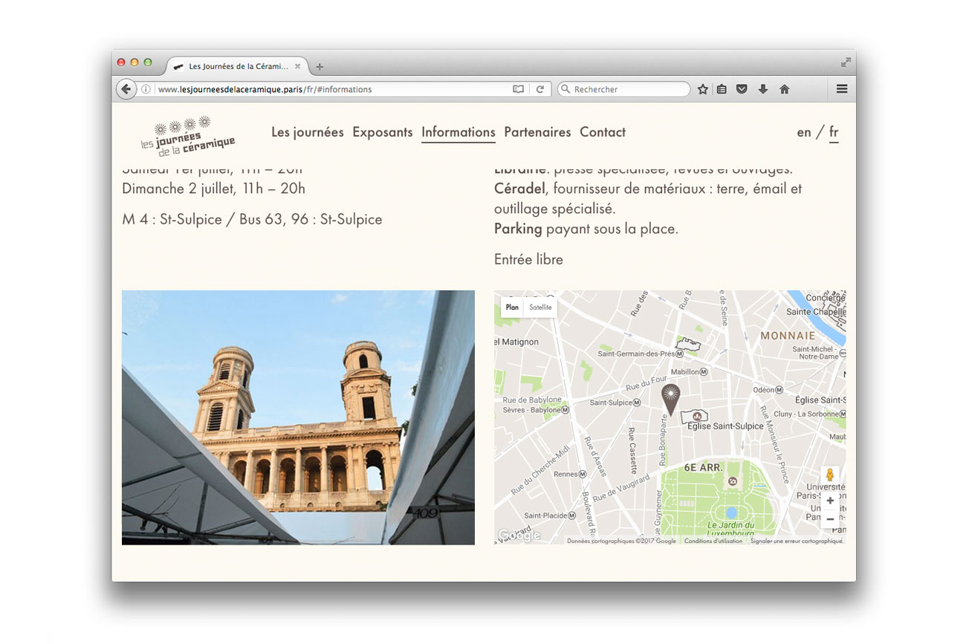
Task: Drop the Street View pegman icon
Action: pyautogui.click(x=830, y=475)
